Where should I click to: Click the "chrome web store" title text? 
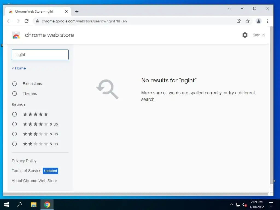click(49, 35)
